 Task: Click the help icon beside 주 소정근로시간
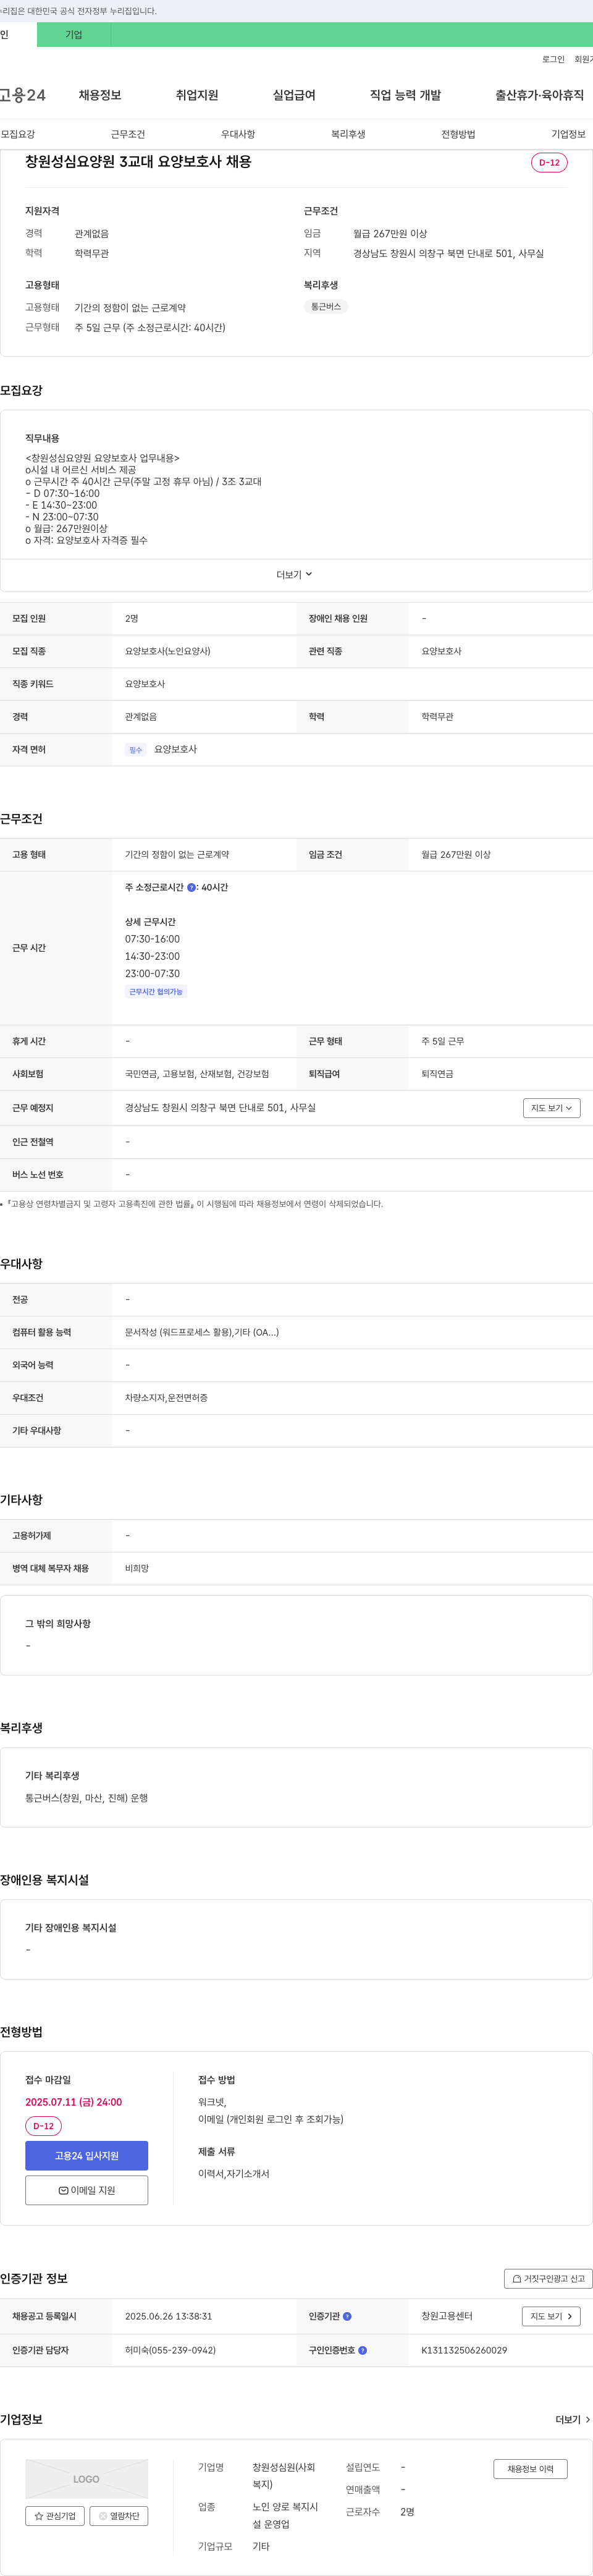point(192,888)
